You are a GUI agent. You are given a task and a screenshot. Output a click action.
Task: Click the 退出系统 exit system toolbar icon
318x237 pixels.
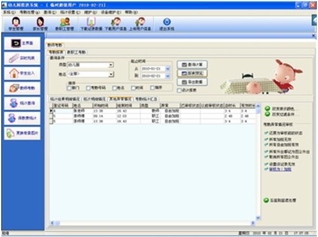(x=167, y=24)
